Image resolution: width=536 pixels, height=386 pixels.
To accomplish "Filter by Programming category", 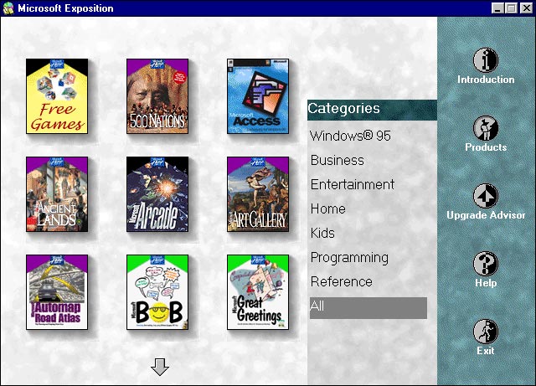I will click(349, 258).
